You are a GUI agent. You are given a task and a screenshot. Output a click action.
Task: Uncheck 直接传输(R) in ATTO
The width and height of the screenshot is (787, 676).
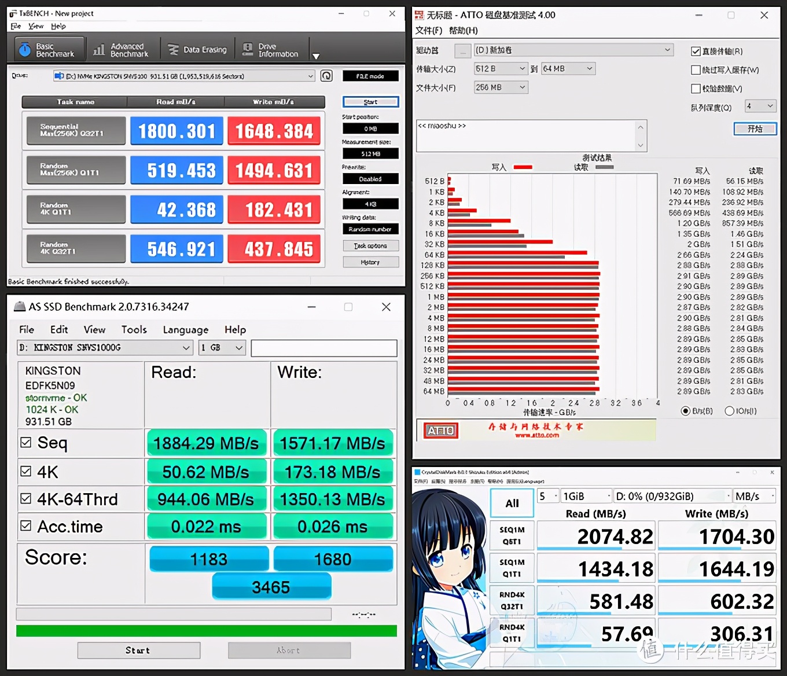tap(696, 52)
